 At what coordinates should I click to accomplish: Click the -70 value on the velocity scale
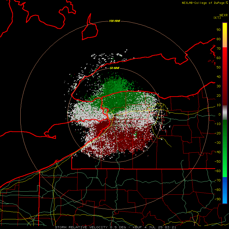(218, 180)
